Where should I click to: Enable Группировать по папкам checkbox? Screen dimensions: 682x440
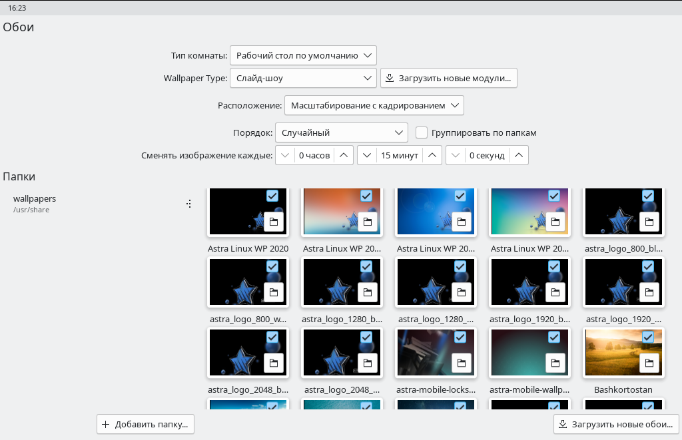click(421, 132)
